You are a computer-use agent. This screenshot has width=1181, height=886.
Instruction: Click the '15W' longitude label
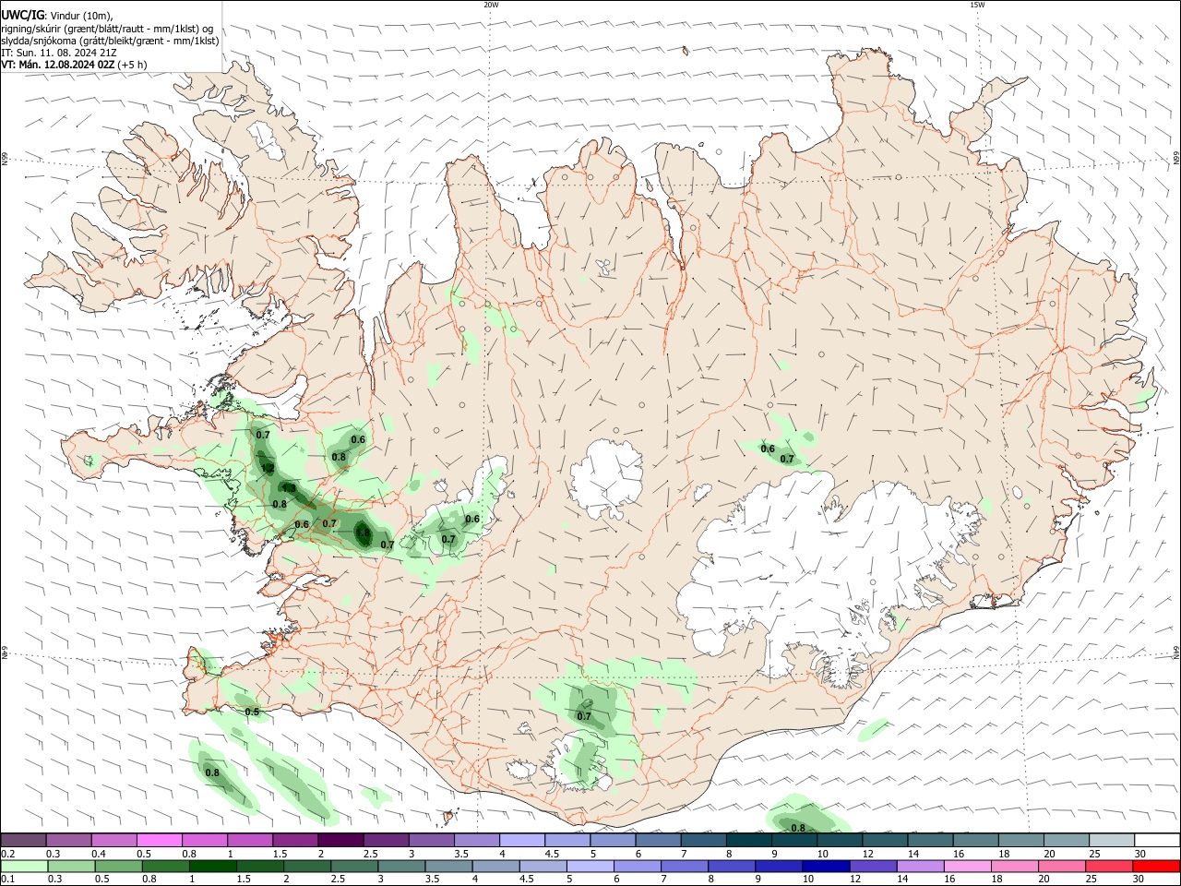point(977,5)
